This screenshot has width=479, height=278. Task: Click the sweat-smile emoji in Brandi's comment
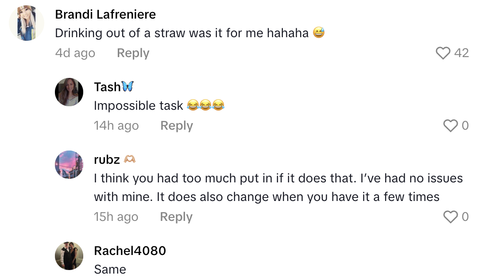318,32
